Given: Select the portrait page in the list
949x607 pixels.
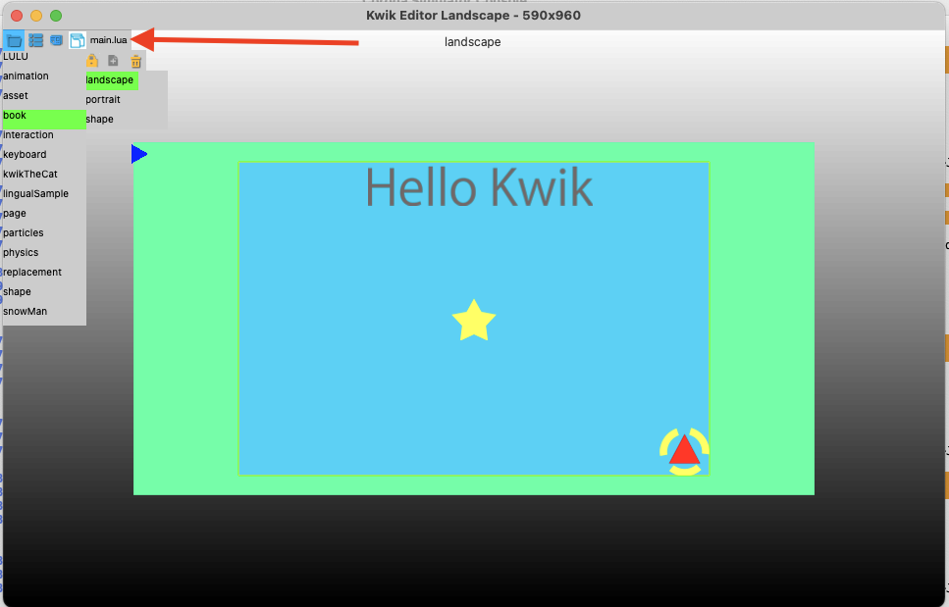Looking at the screenshot, I should 103,100.
